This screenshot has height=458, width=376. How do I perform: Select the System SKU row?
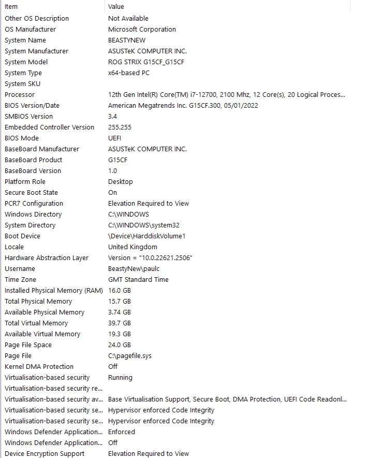[22, 84]
